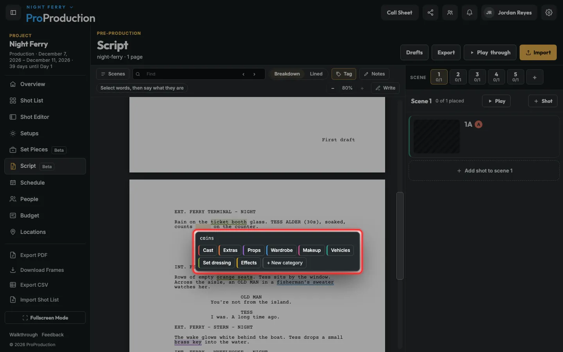
Task: Collapse the sidebar panel icon
Action: click(13, 13)
